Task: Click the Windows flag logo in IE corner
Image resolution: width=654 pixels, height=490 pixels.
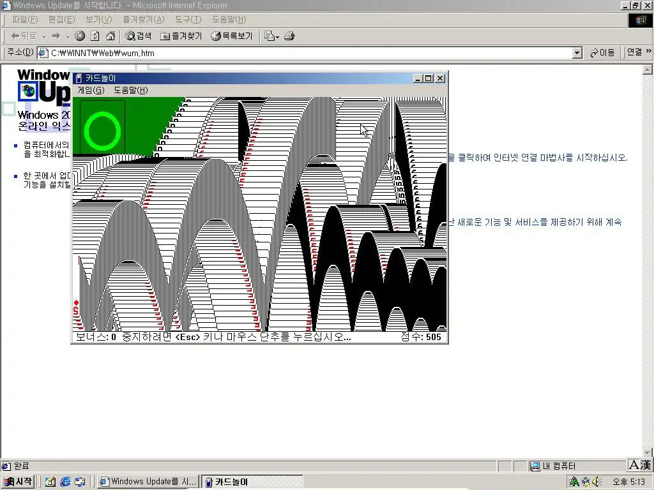Action: pyautogui.click(x=640, y=20)
